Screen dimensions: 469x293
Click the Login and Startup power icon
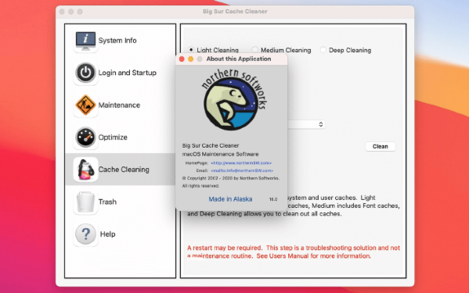(85, 73)
